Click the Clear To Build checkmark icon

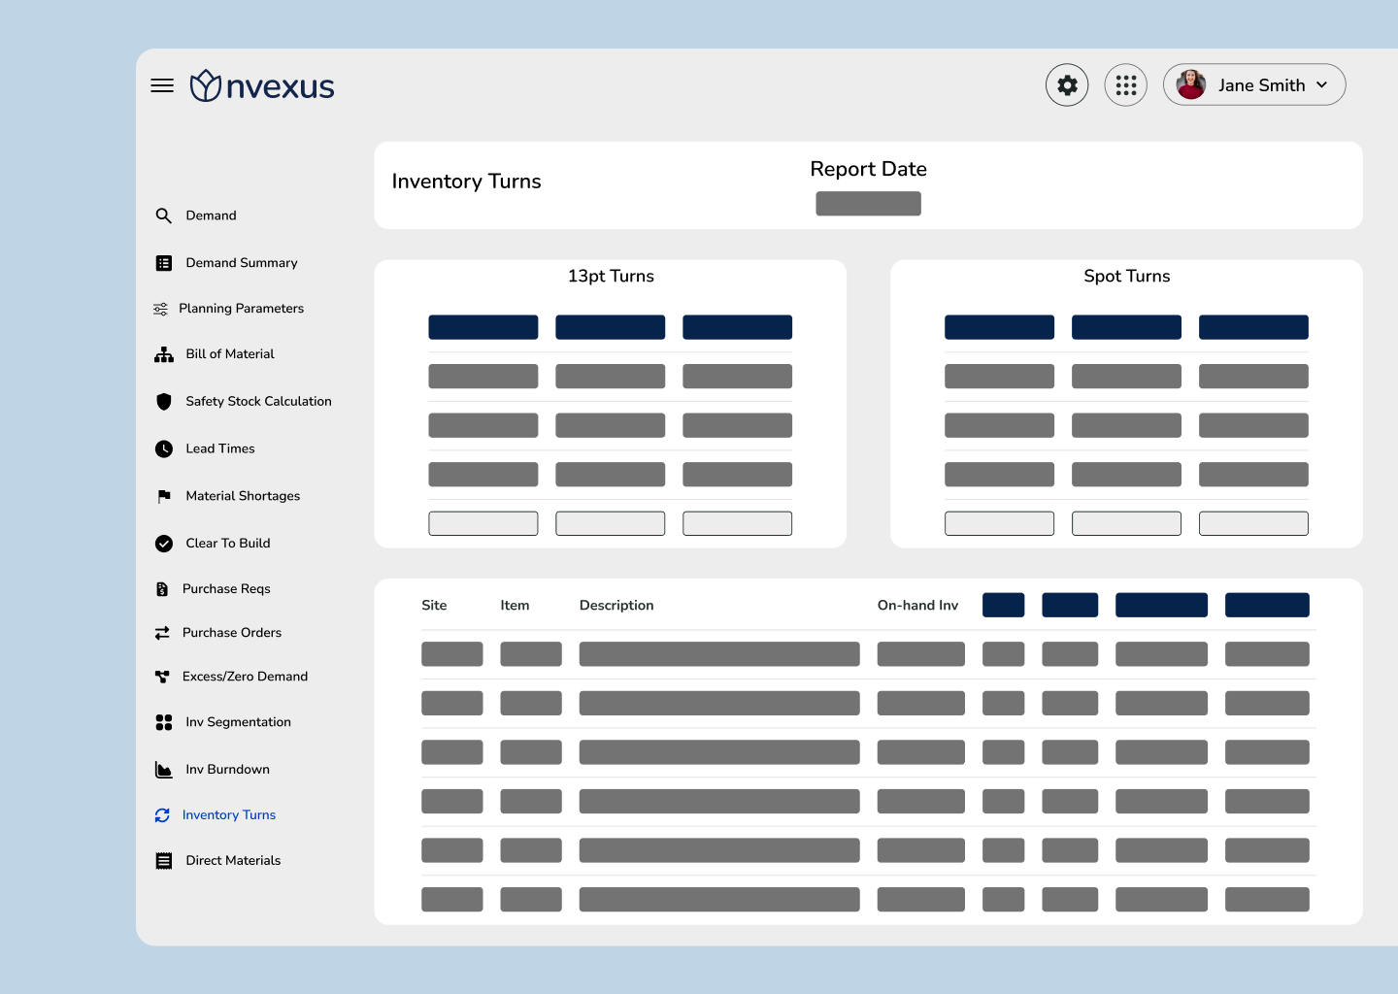tap(164, 544)
